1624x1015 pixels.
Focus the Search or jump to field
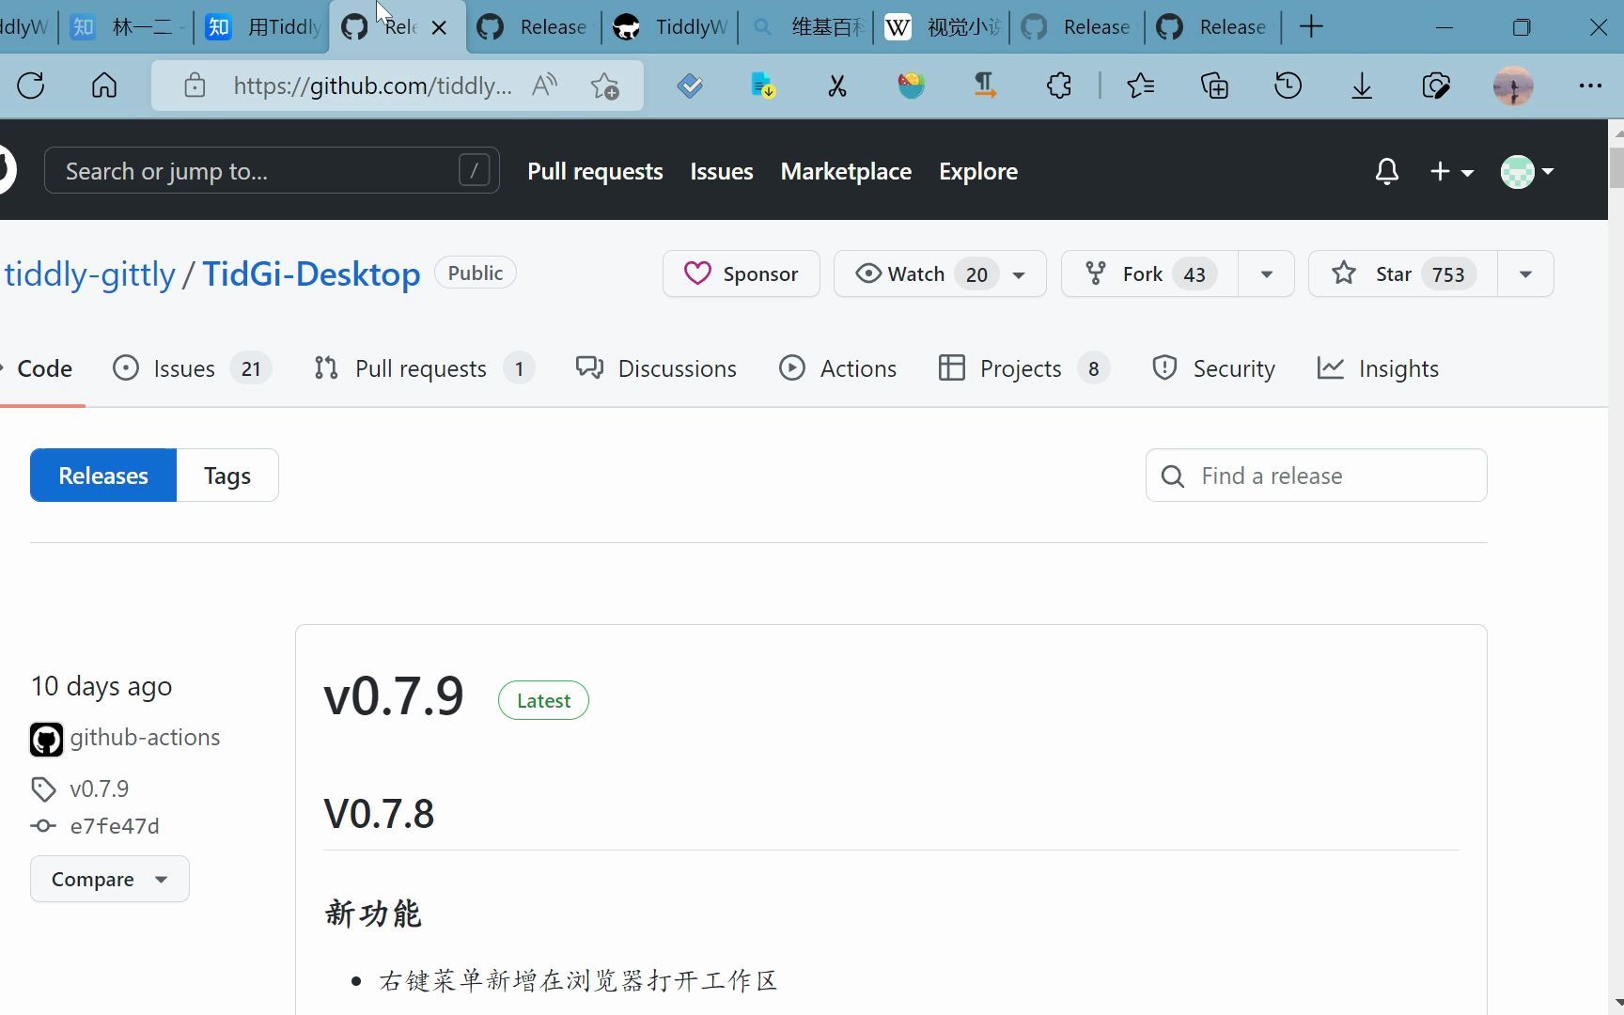272,171
